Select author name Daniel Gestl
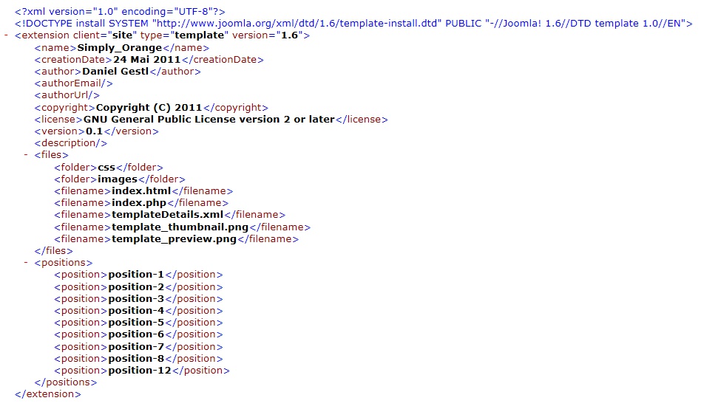The height and width of the screenshot is (409, 701). 115,72
